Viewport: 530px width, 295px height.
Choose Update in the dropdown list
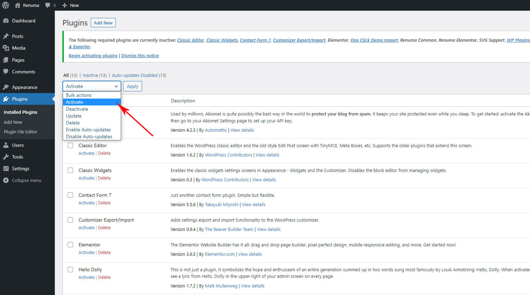(92, 116)
